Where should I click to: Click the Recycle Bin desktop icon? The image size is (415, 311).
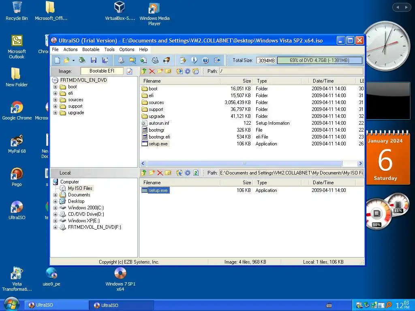click(x=17, y=11)
